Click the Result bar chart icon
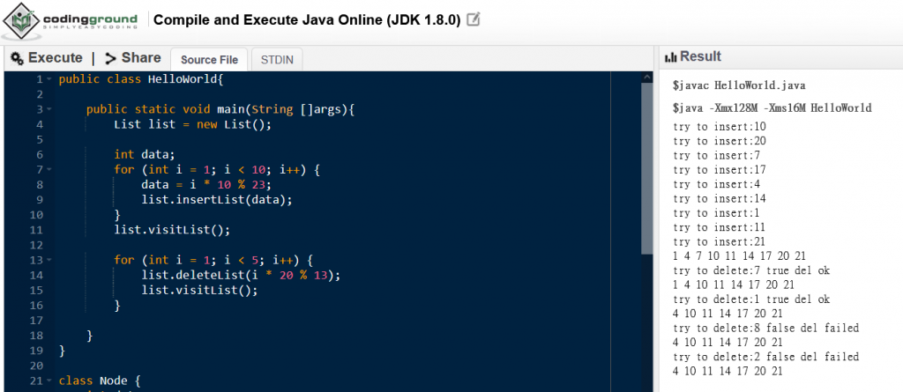The image size is (903, 392). (x=670, y=57)
